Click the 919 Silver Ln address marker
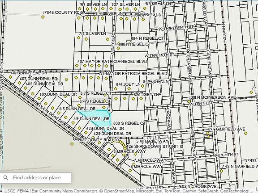258x193 pixels. (x=79, y=8)
